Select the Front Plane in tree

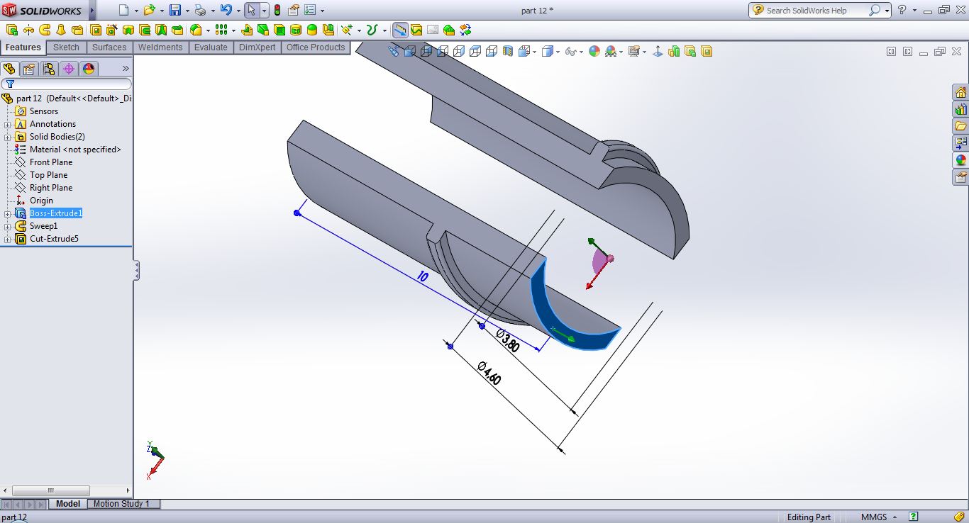tap(51, 162)
